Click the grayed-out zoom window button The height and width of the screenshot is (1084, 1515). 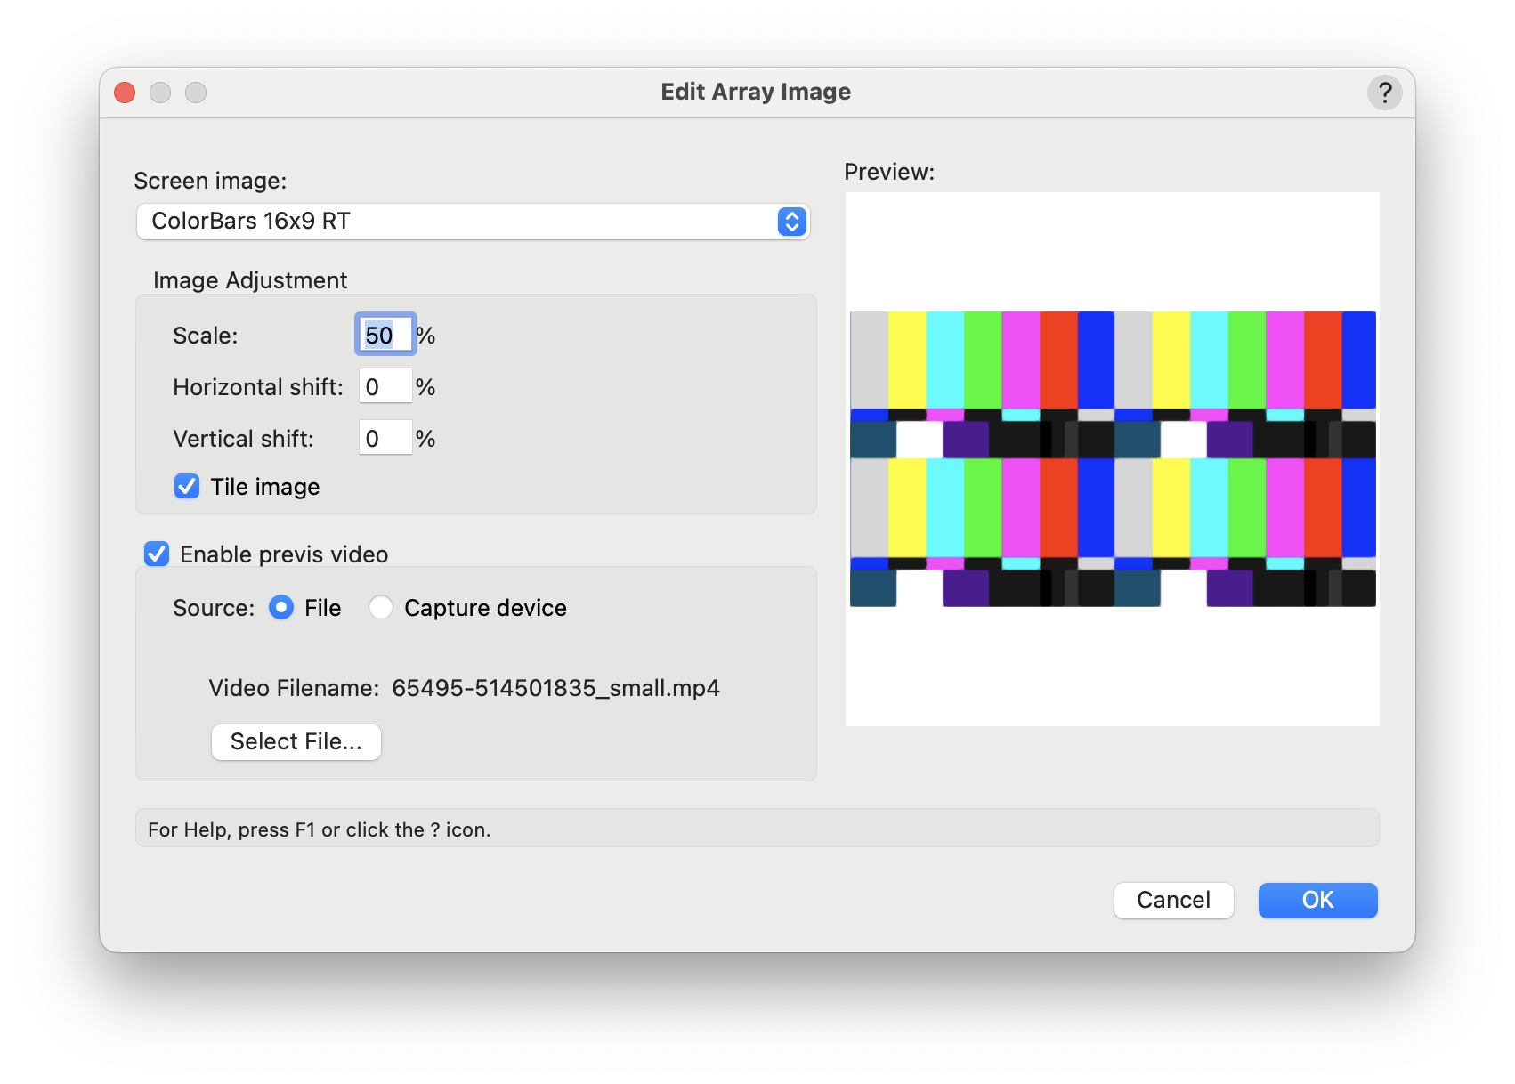(x=196, y=93)
